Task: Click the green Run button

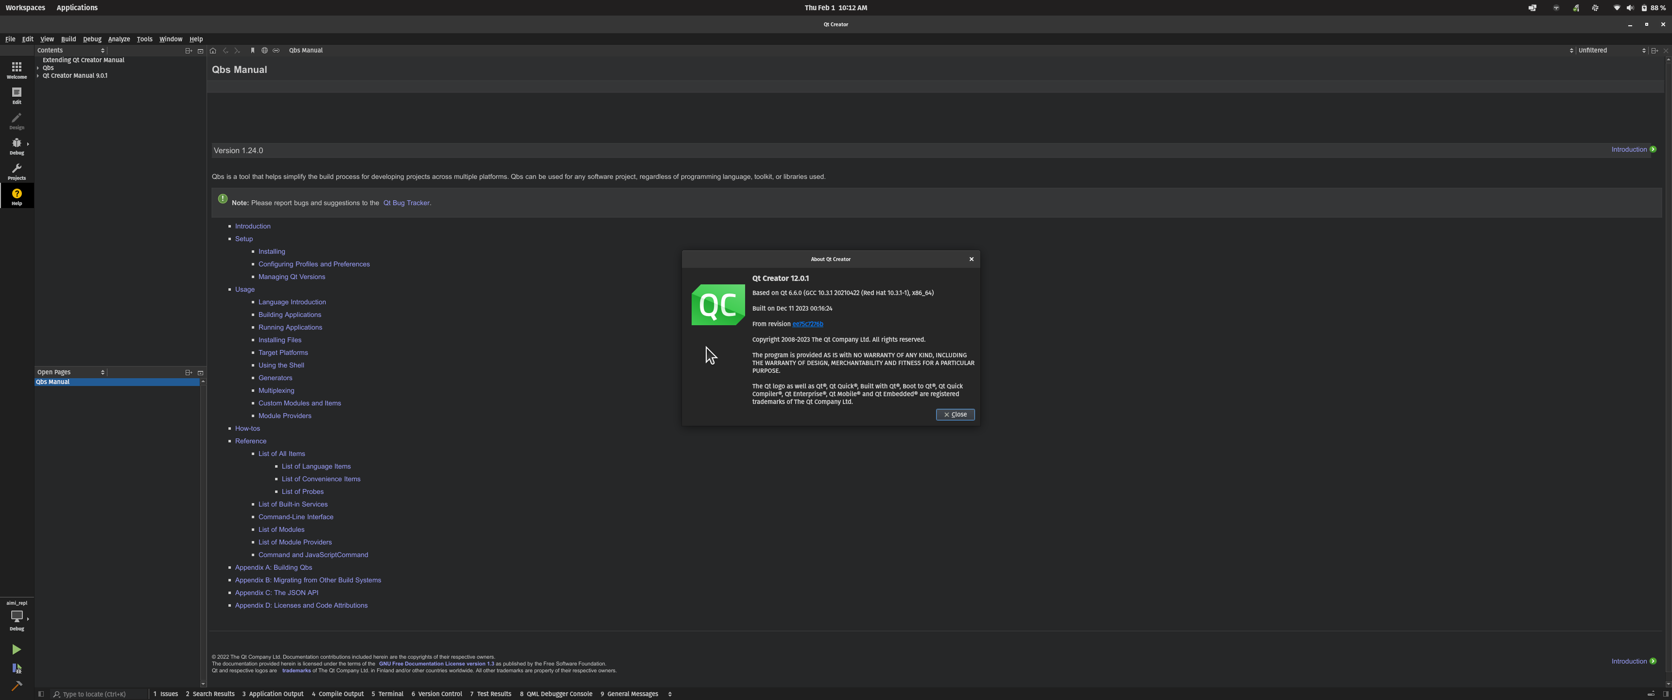Action: click(16, 649)
